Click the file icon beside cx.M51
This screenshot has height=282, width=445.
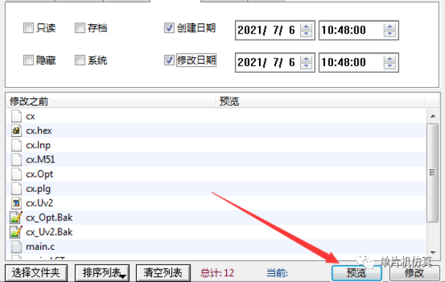click(x=16, y=160)
